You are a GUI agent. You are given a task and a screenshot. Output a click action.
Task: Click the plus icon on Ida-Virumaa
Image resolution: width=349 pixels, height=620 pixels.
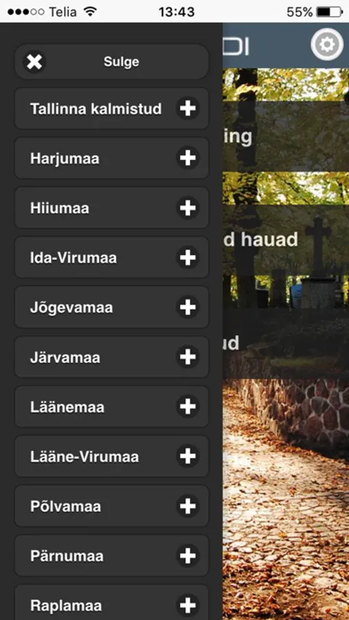[x=188, y=258]
